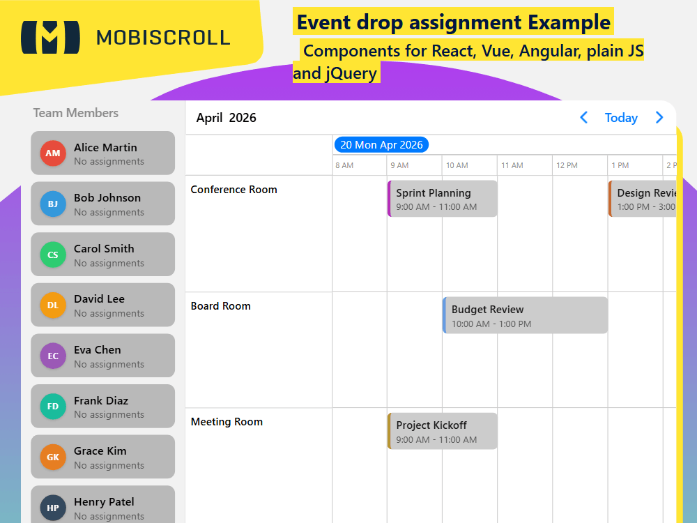Select Grace Kim's GK avatar icon
697x523 pixels.
[52, 457]
